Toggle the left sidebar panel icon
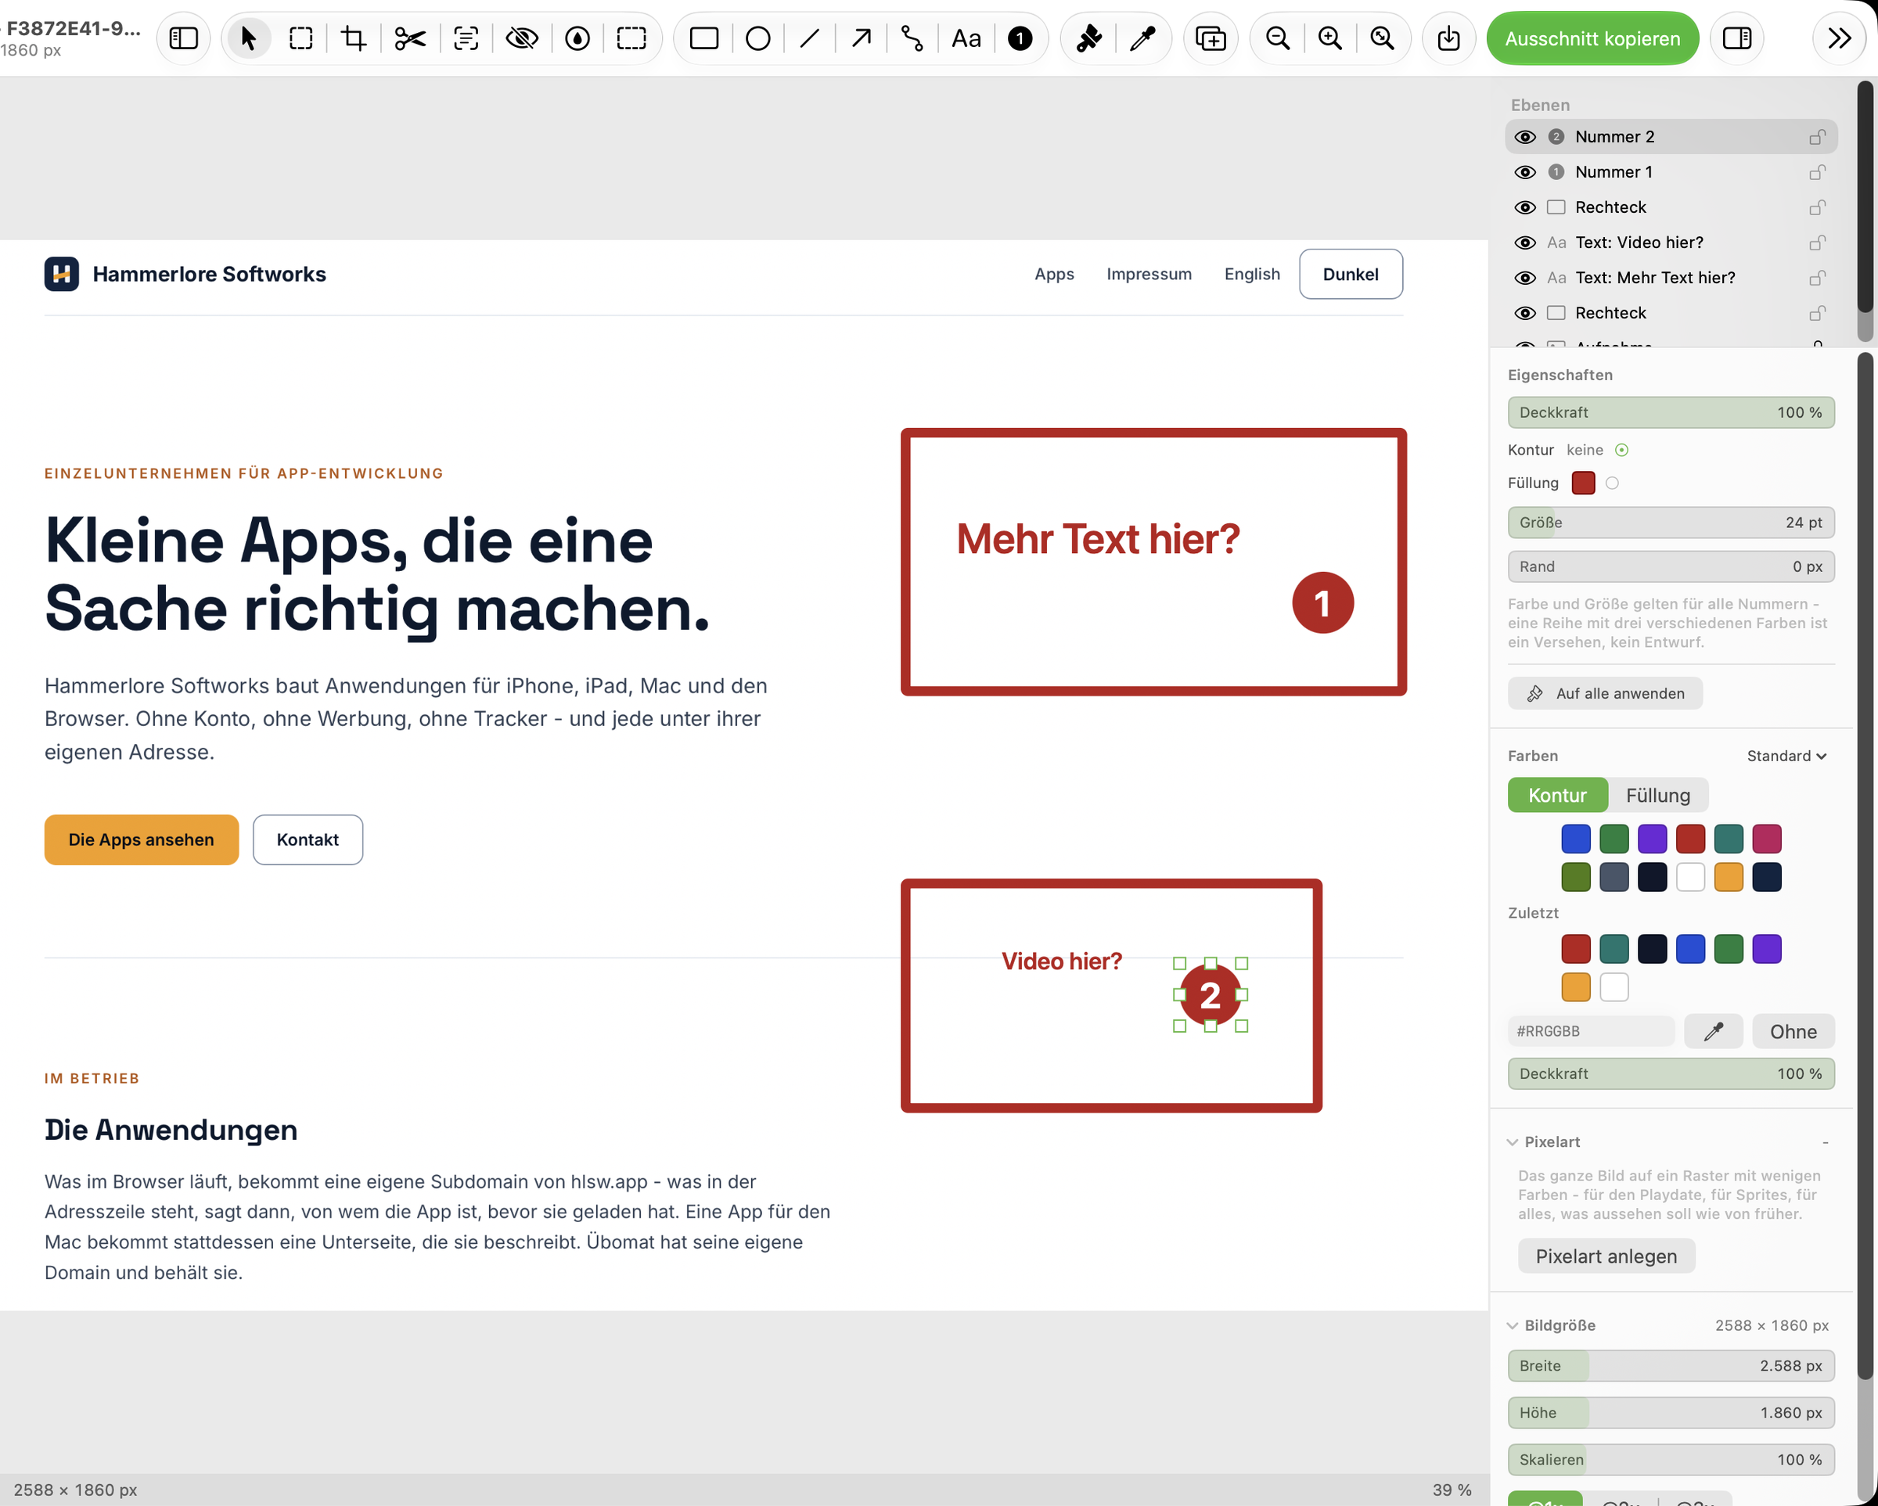Image resolution: width=1878 pixels, height=1506 pixels. [x=184, y=38]
